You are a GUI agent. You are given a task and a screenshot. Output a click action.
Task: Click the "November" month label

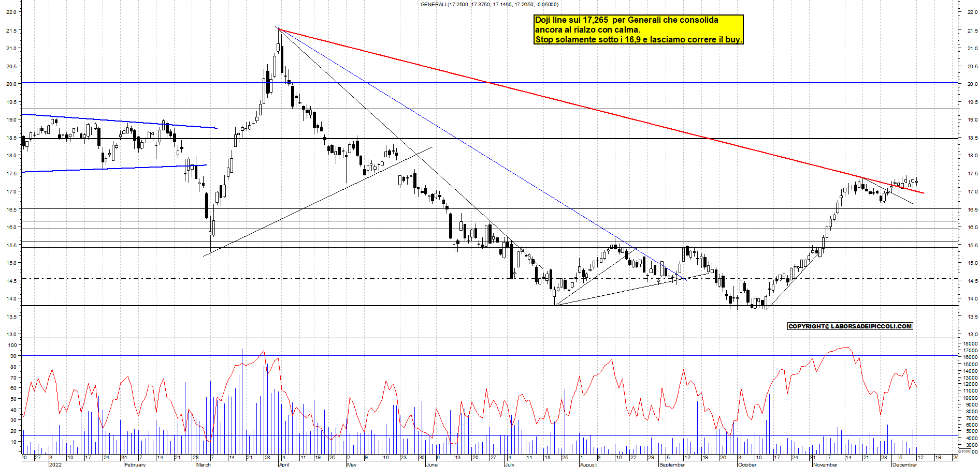[825, 464]
